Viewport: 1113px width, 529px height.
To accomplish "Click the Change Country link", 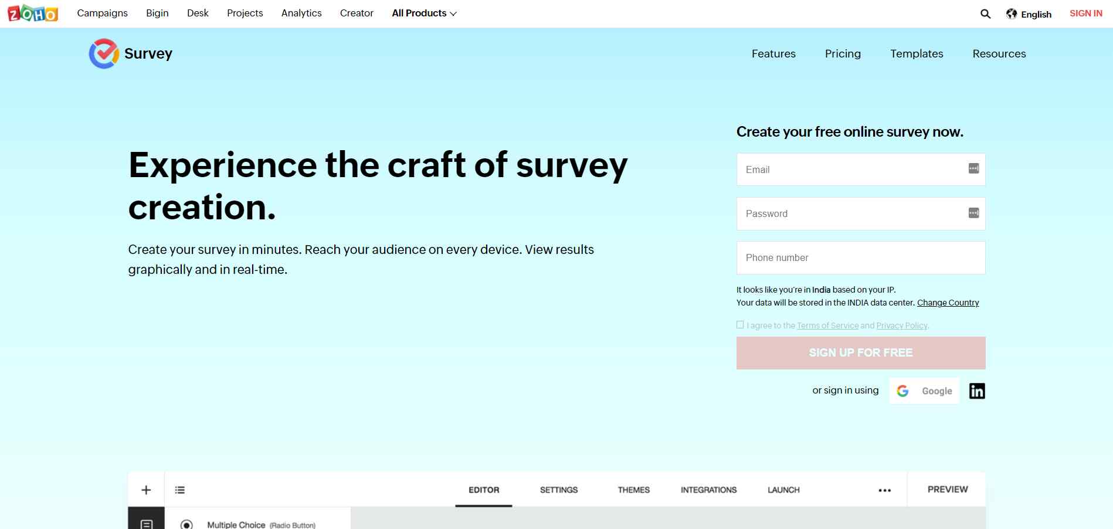I will [x=948, y=303].
